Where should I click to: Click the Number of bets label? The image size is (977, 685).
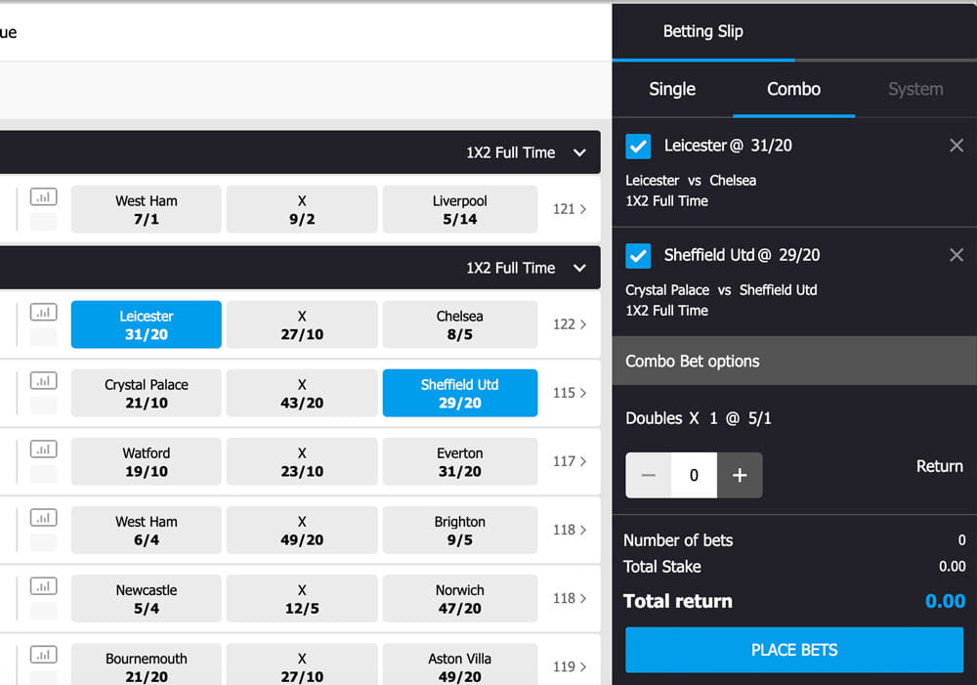coord(678,540)
